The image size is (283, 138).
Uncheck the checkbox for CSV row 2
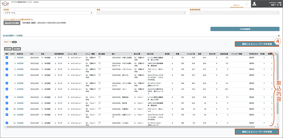point(7,57)
